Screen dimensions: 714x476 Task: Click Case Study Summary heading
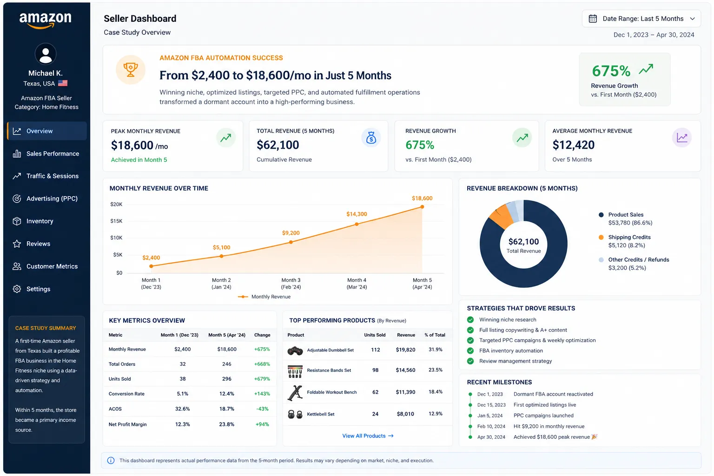(x=46, y=328)
